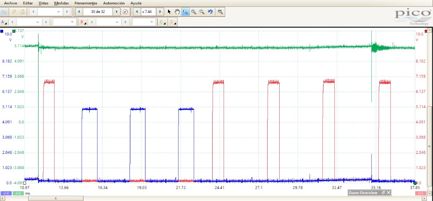Select the arrow pointer tool
433x201 pixels.
pos(169,12)
